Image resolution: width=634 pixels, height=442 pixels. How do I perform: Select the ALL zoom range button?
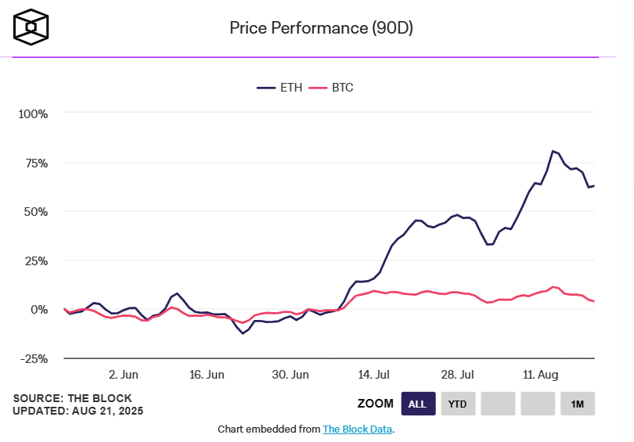click(x=418, y=404)
